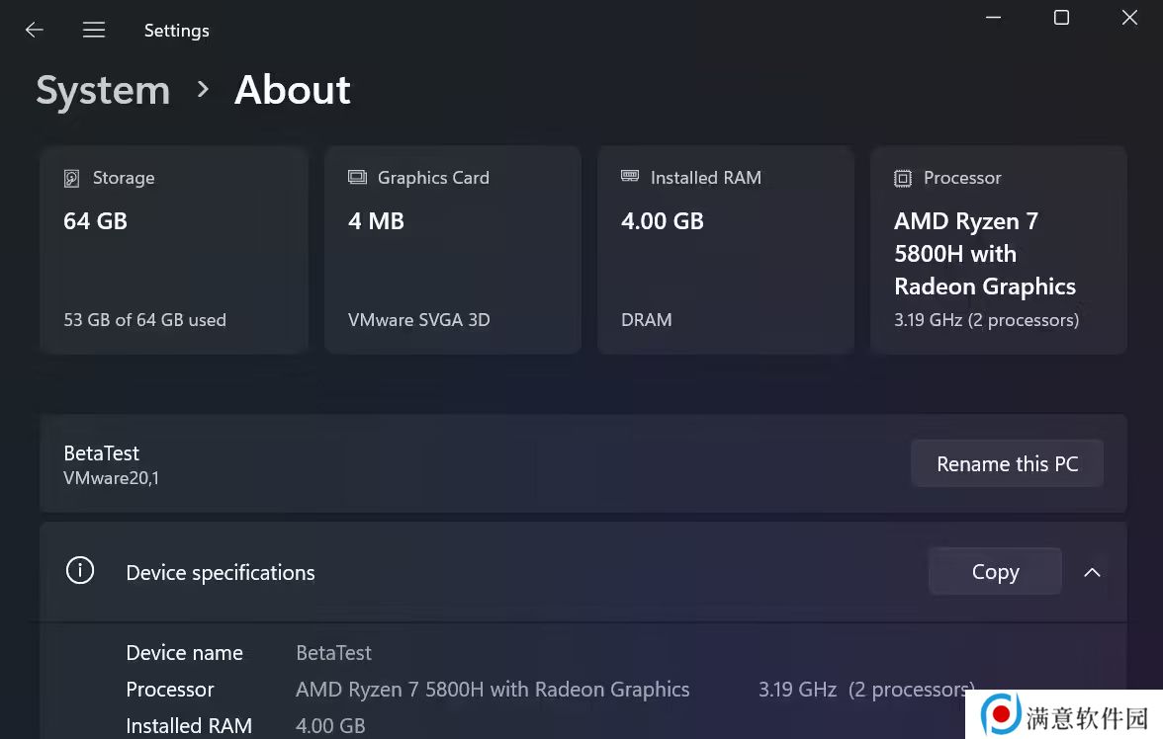The height and width of the screenshot is (739, 1163).
Task: Click the 4.00 GB value in specifications list
Action: click(330, 726)
